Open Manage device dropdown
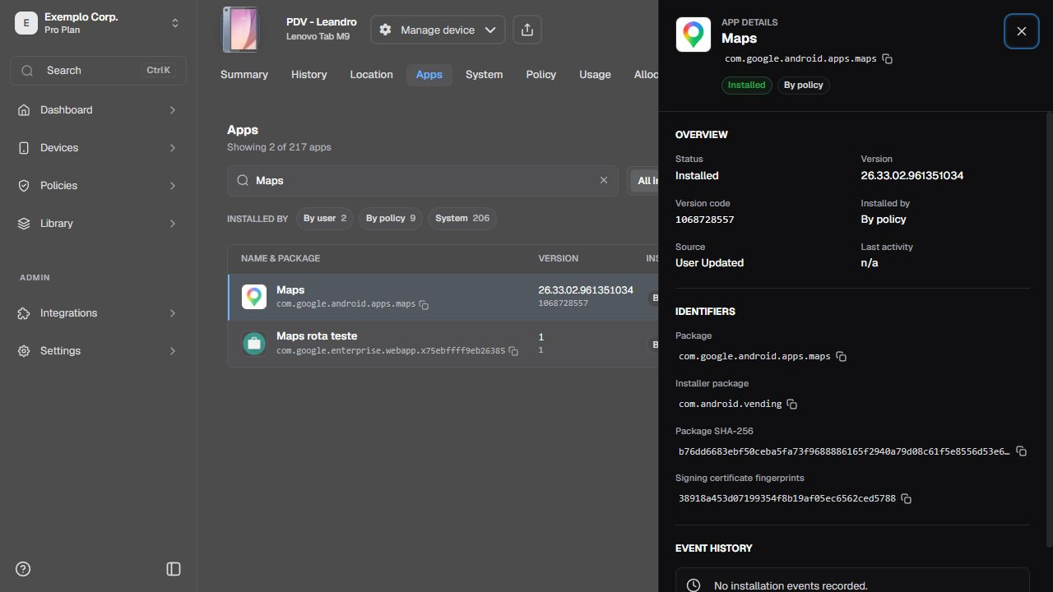Image resolution: width=1053 pixels, height=592 pixels. pos(438,30)
